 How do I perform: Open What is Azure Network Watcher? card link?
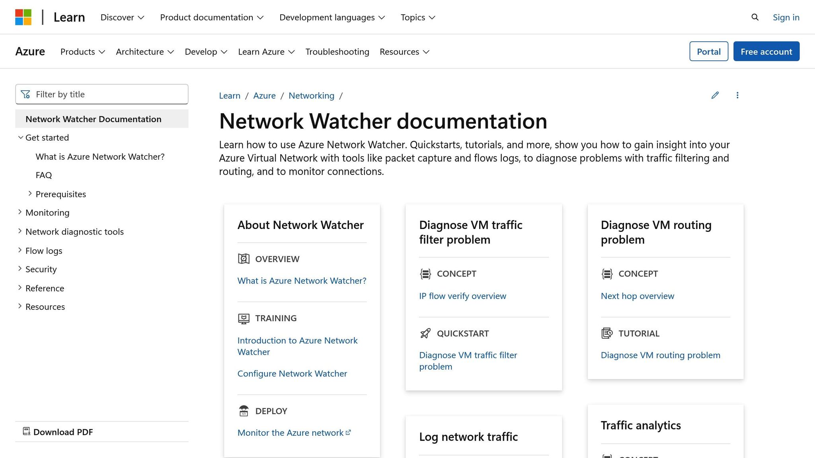click(302, 281)
